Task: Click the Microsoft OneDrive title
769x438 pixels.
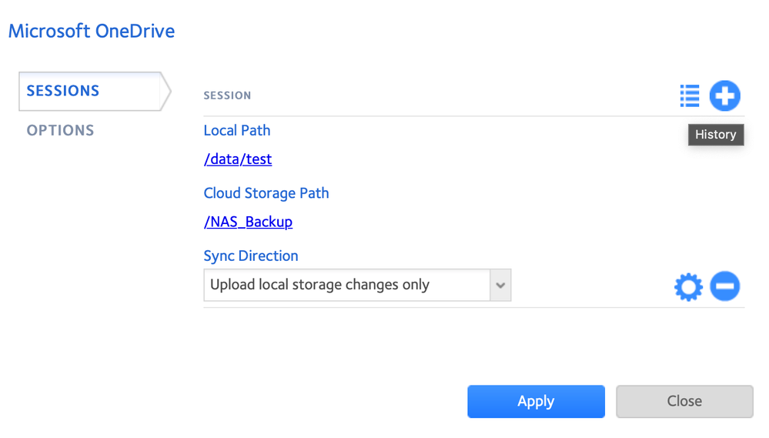Action: [x=92, y=31]
